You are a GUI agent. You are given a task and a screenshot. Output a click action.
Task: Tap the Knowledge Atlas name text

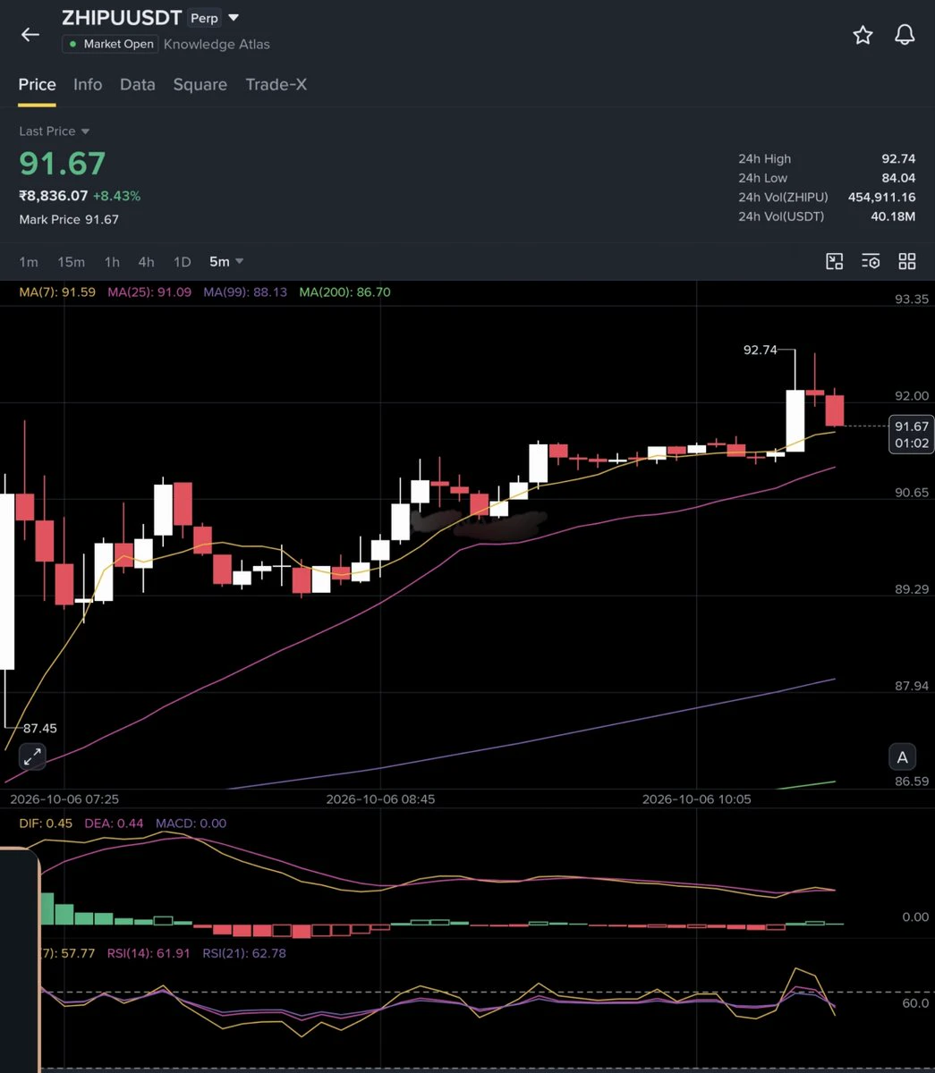coord(217,44)
